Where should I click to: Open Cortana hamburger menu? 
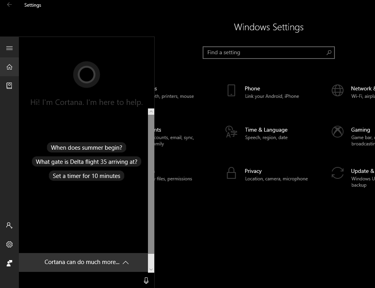(x=9, y=48)
